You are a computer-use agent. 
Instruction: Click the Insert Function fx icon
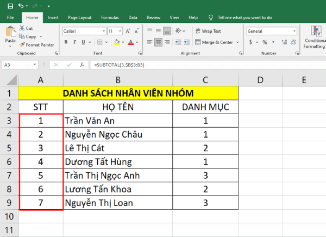point(82,65)
